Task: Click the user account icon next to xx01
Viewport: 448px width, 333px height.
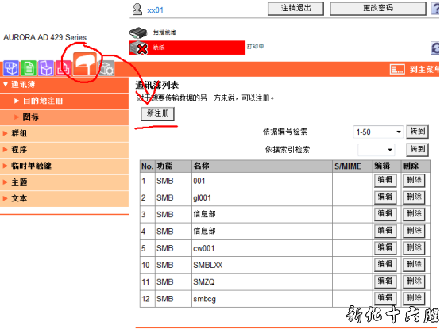Action: coord(137,10)
